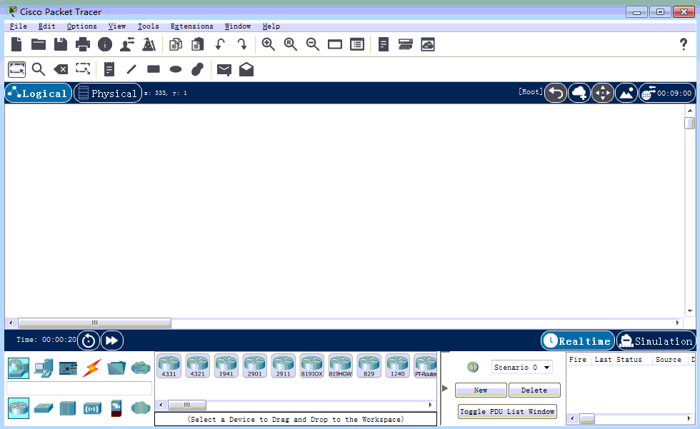Zoom out of the workspace

click(x=313, y=44)
